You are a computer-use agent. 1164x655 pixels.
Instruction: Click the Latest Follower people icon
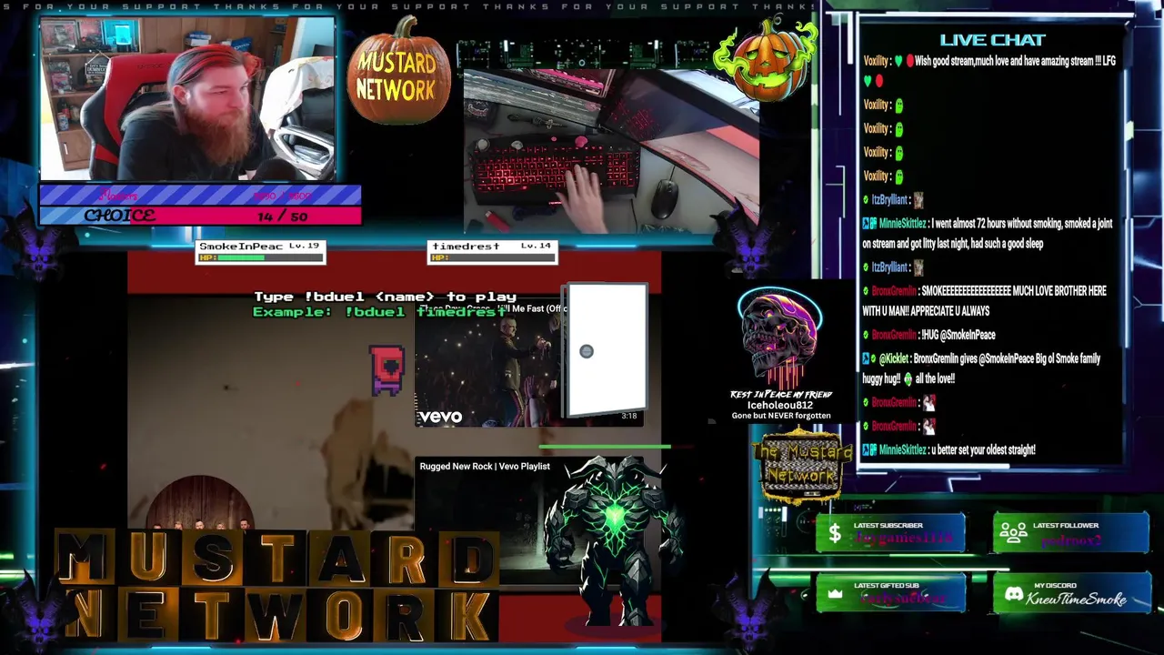[1014, 533]
